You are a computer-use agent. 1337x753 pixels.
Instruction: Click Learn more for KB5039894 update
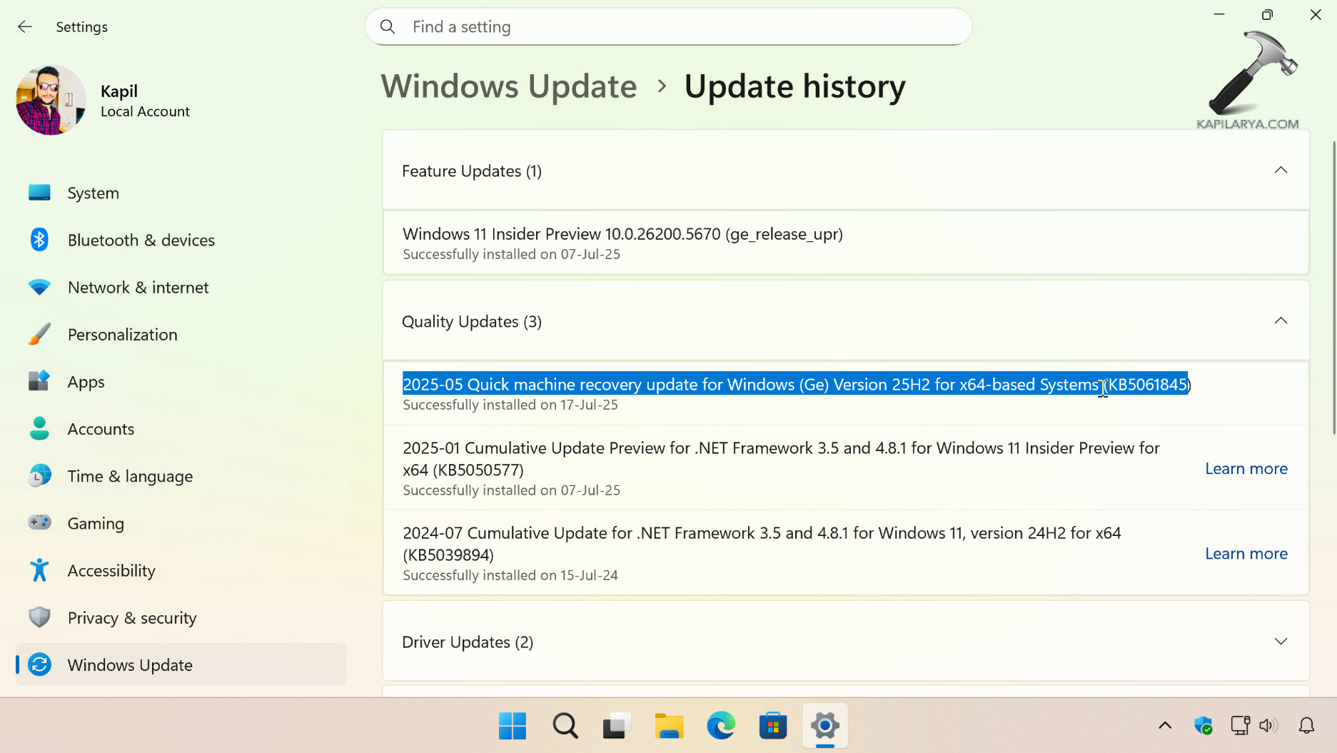tap(1246, 554)
